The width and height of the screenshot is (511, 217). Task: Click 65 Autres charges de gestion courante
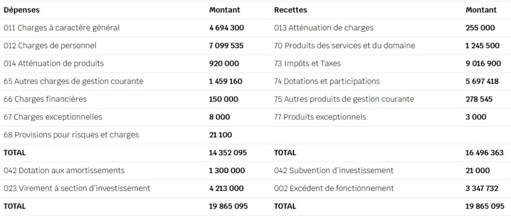pos(73,82)
